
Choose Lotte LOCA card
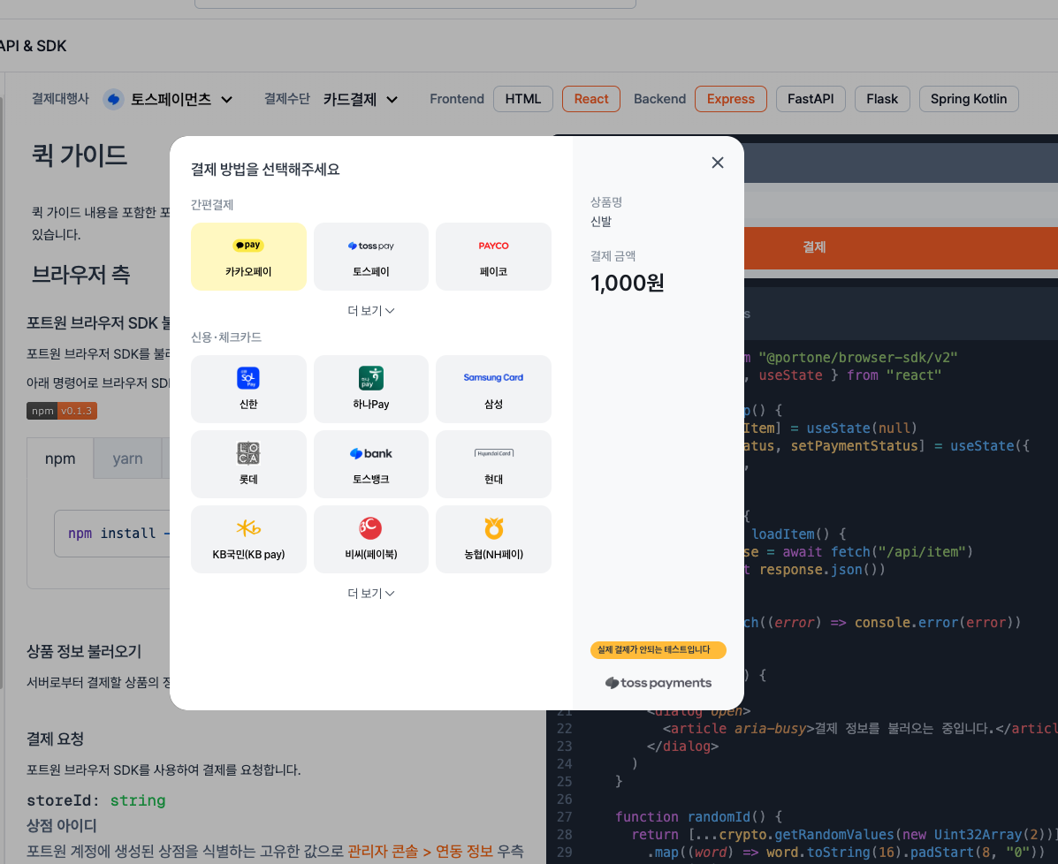[x=248, y=464]
